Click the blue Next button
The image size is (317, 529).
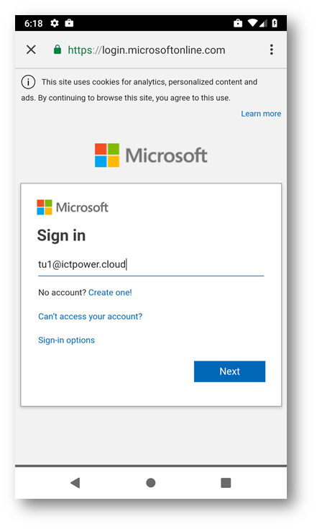pos(229,371)
